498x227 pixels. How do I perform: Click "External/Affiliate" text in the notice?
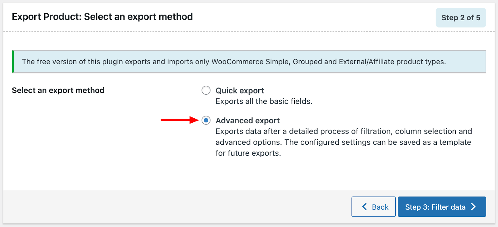pos(365,62)
